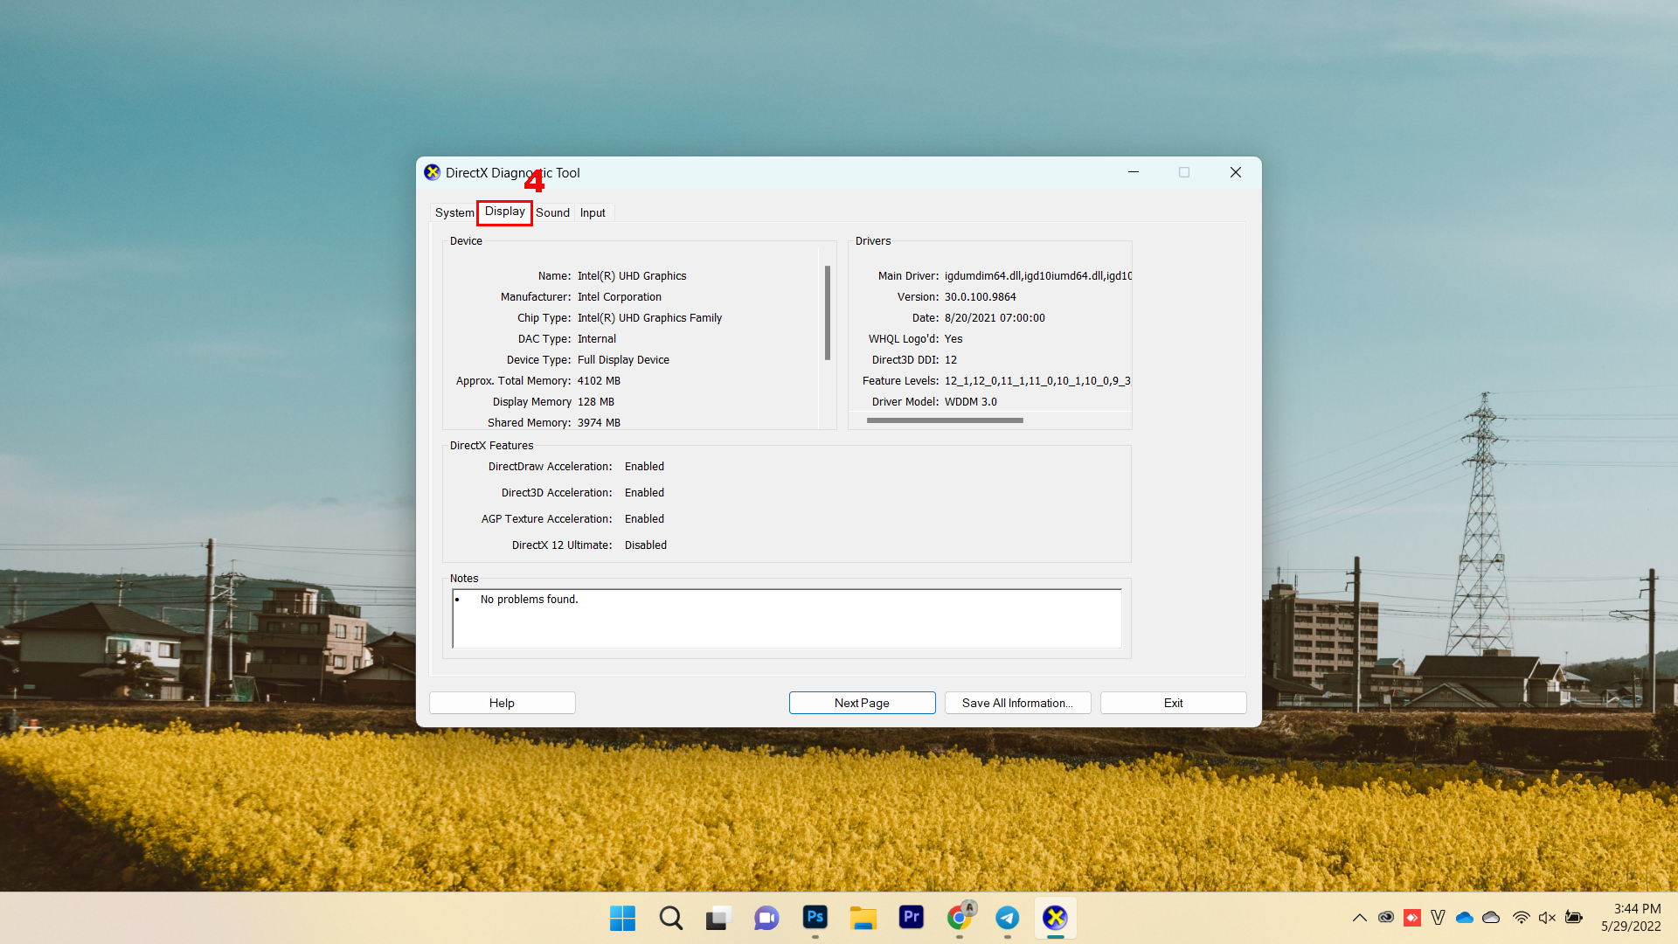Click the Help button
This screenshot has width=1678, height=944.
(x=502, y=703)
